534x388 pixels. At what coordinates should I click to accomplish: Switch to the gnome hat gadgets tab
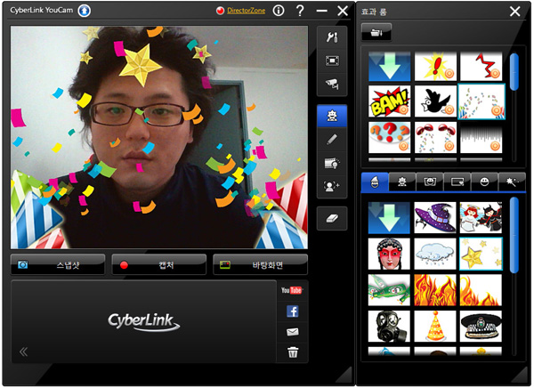375,182
